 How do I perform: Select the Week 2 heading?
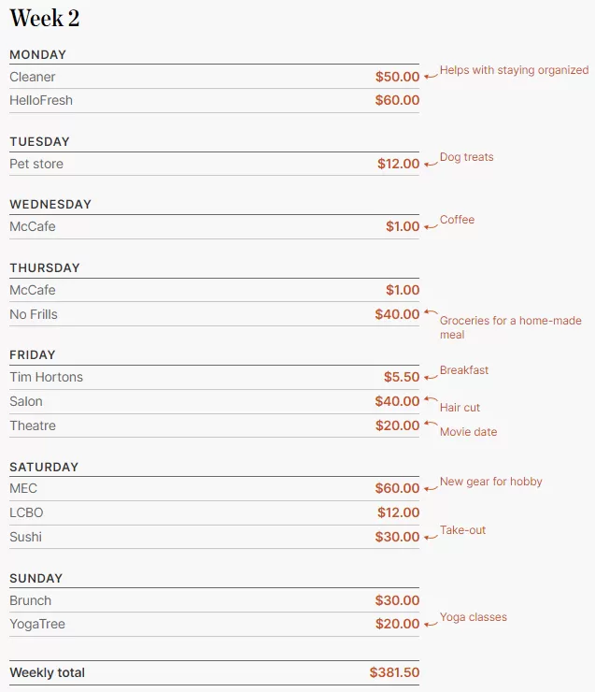[45, 19]
